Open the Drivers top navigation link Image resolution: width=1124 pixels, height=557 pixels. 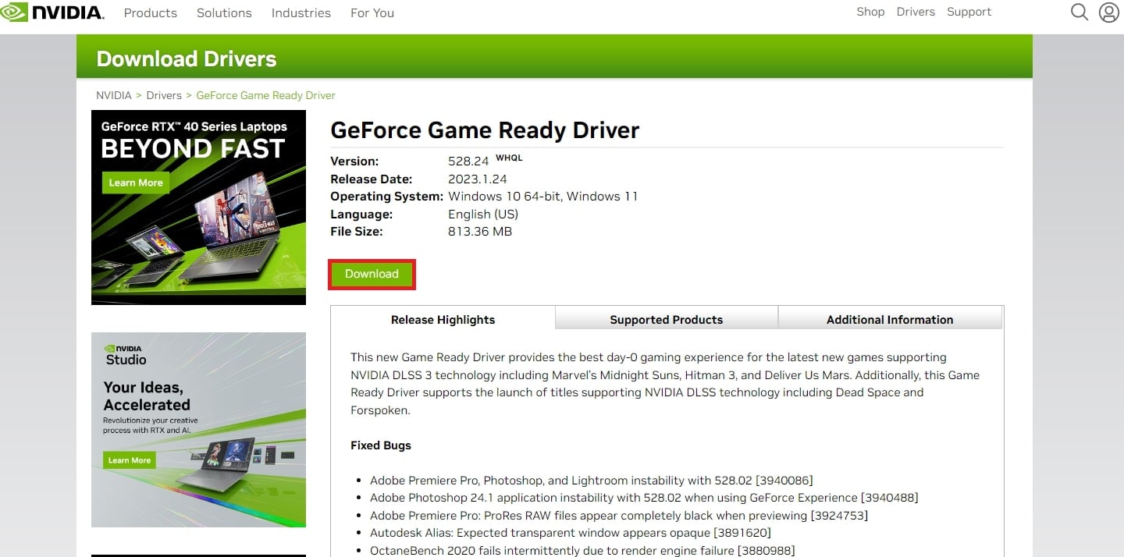916,12
